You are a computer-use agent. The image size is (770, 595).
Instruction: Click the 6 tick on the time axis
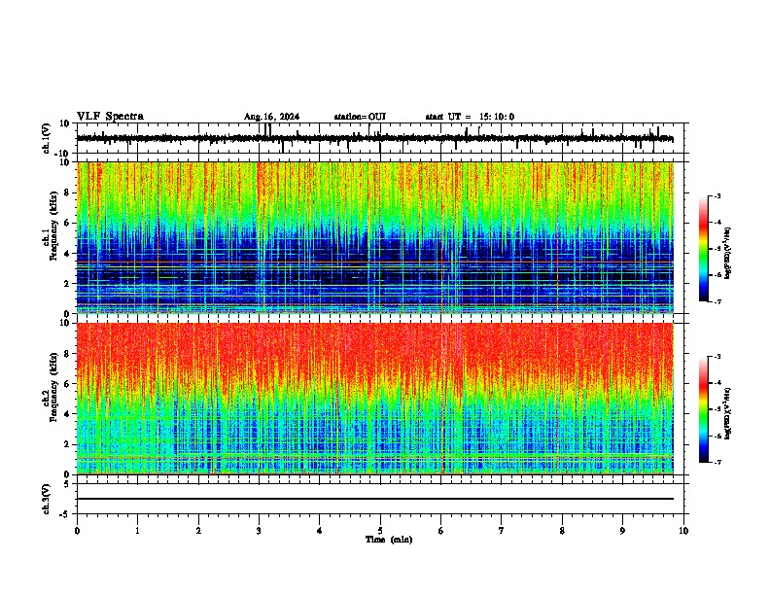click(441, 531)
